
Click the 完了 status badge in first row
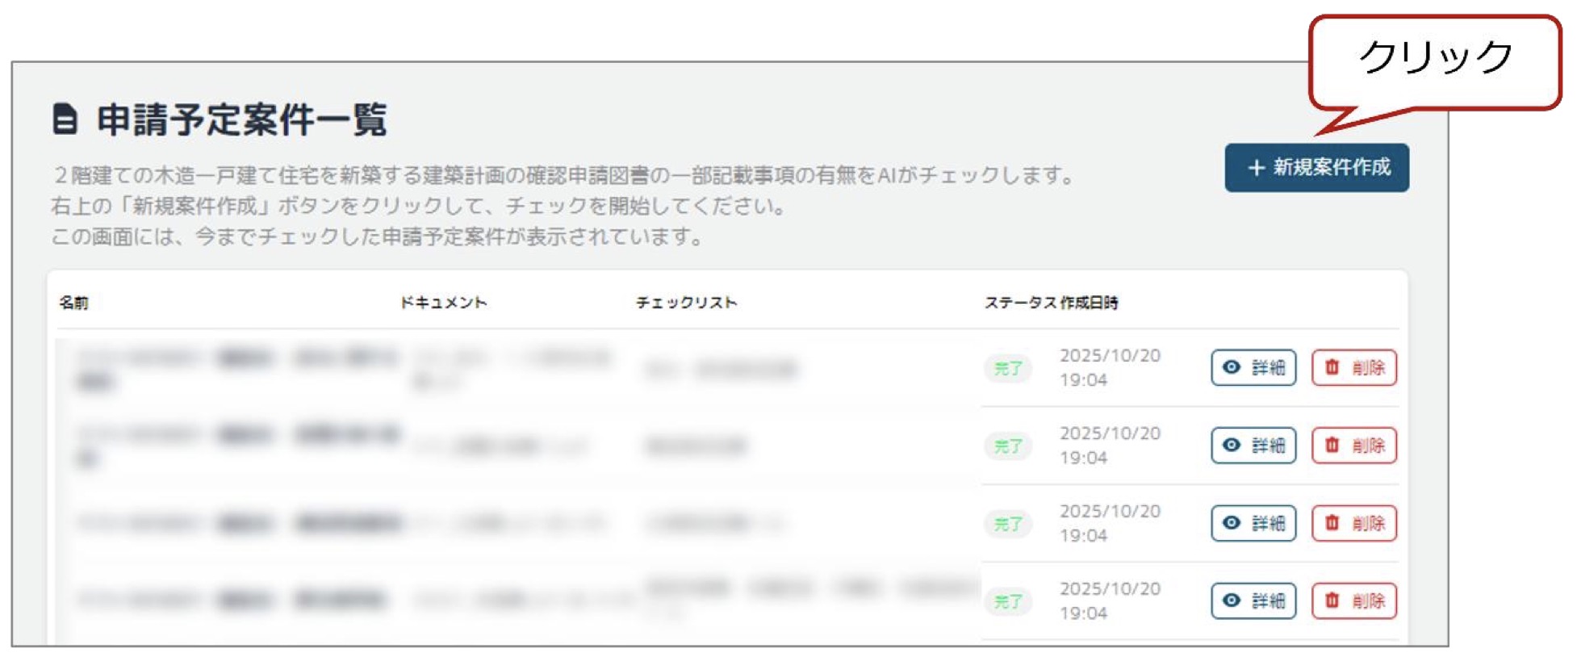pyautogui.click(x=1008, y=369)
